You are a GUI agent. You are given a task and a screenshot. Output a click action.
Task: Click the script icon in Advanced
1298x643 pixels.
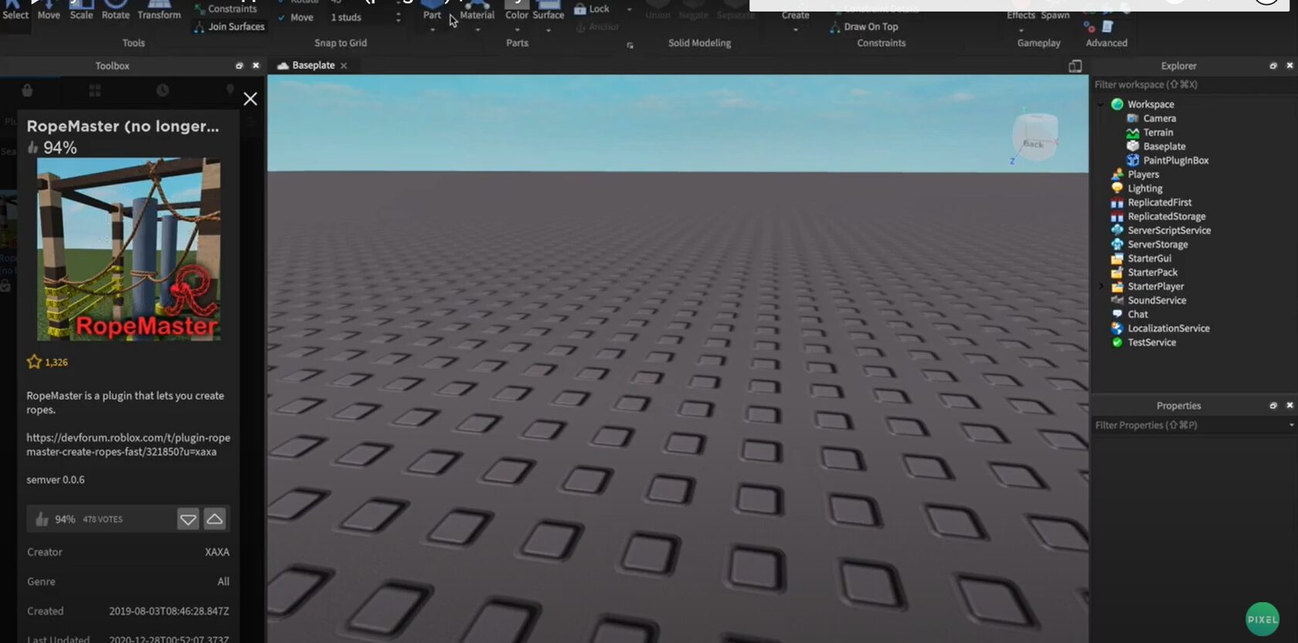pos(1107,26)
